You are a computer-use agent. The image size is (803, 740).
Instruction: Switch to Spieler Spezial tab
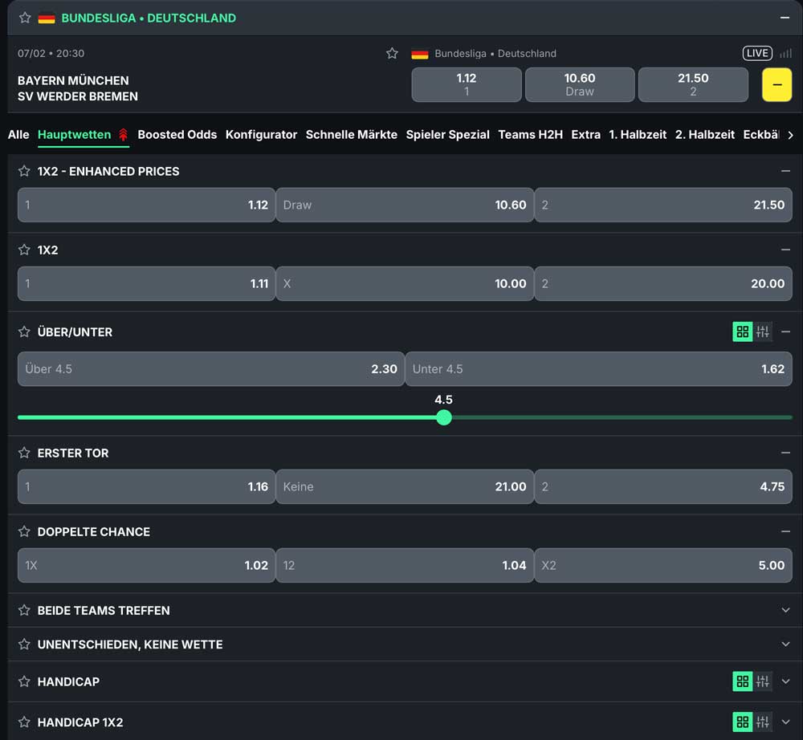point(447,135)
